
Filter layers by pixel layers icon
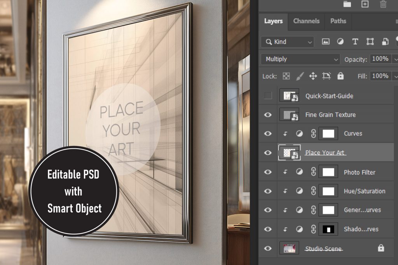point(326,42)
